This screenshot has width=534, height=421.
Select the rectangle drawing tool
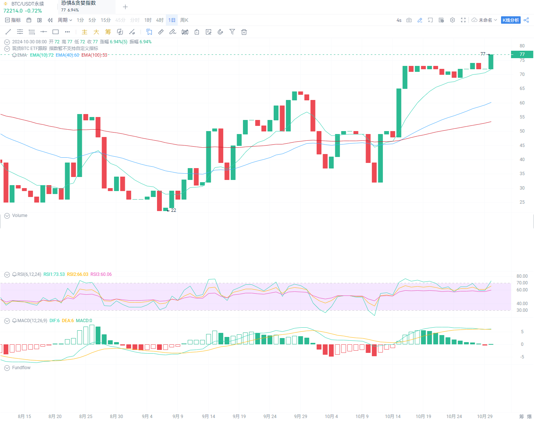[56, 32]
